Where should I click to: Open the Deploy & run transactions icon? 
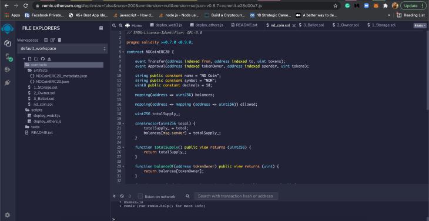pos(8,70)
